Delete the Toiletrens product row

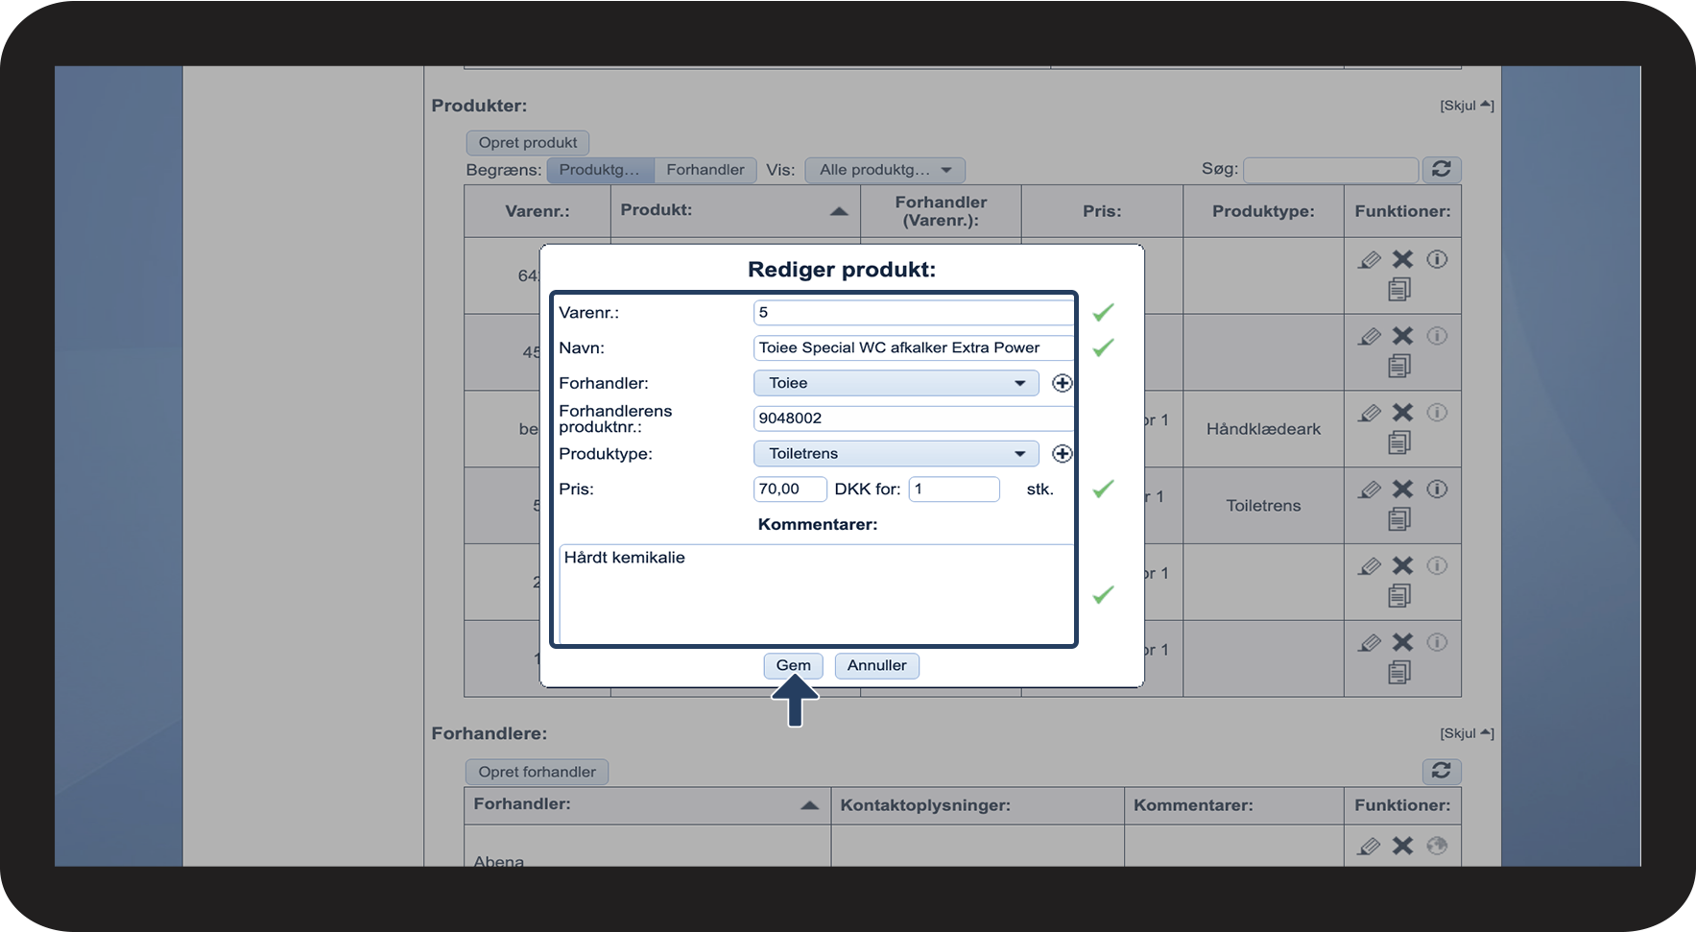(1403, 490)
